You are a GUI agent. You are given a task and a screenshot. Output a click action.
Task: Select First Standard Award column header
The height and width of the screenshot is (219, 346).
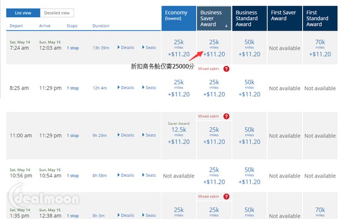pyautogui.click(x=320, y=18)
